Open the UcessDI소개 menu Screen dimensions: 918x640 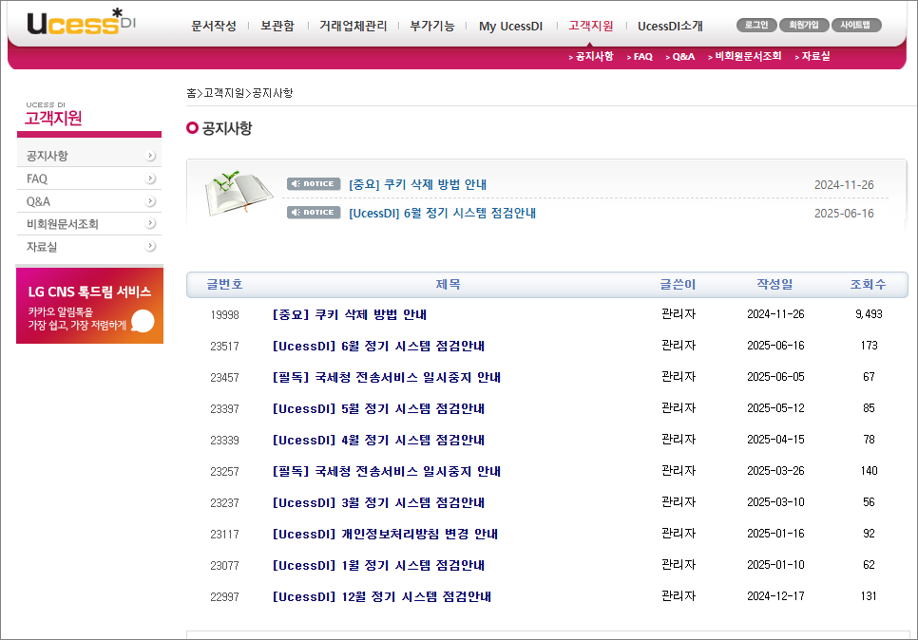(x=670, y=27)
